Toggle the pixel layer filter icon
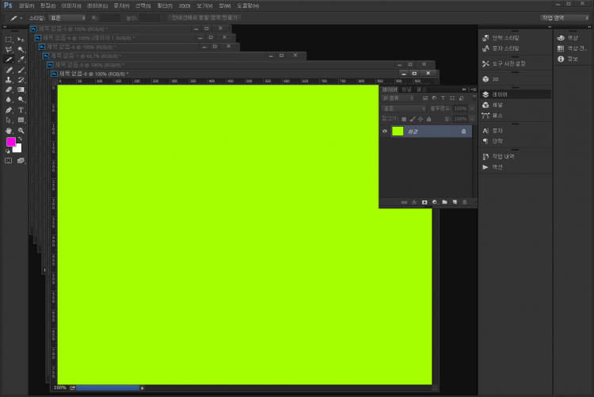 424,97
